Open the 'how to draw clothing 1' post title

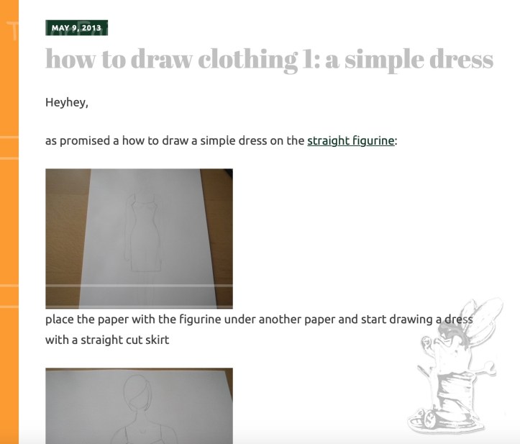point(269,59)
